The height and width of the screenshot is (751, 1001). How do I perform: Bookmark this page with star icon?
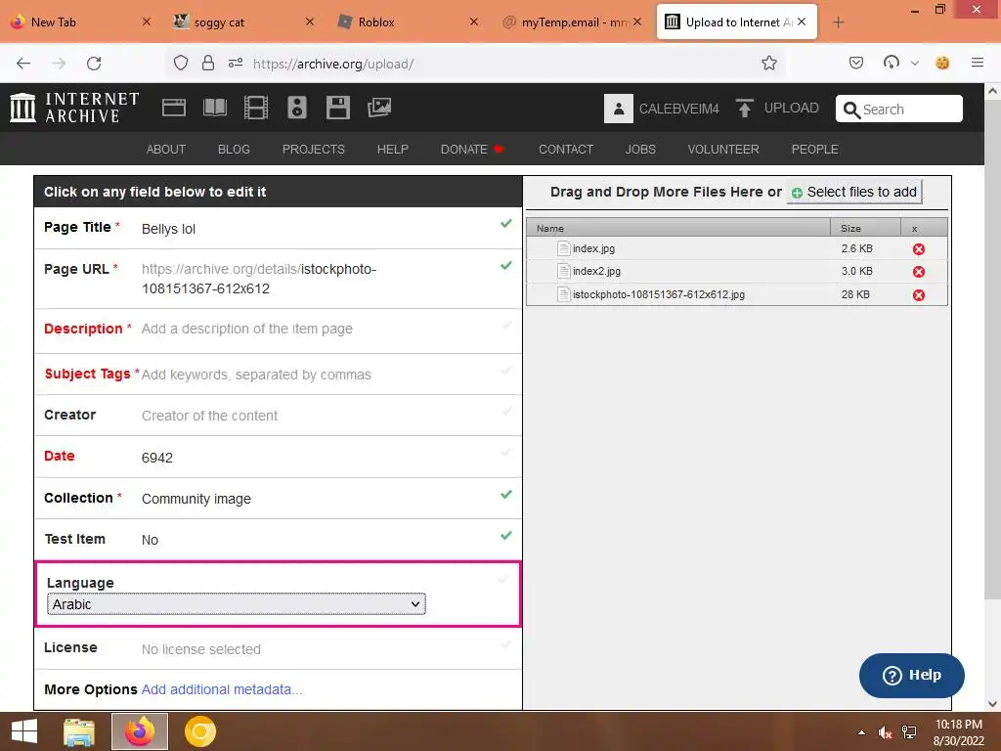tap(769, 63)
